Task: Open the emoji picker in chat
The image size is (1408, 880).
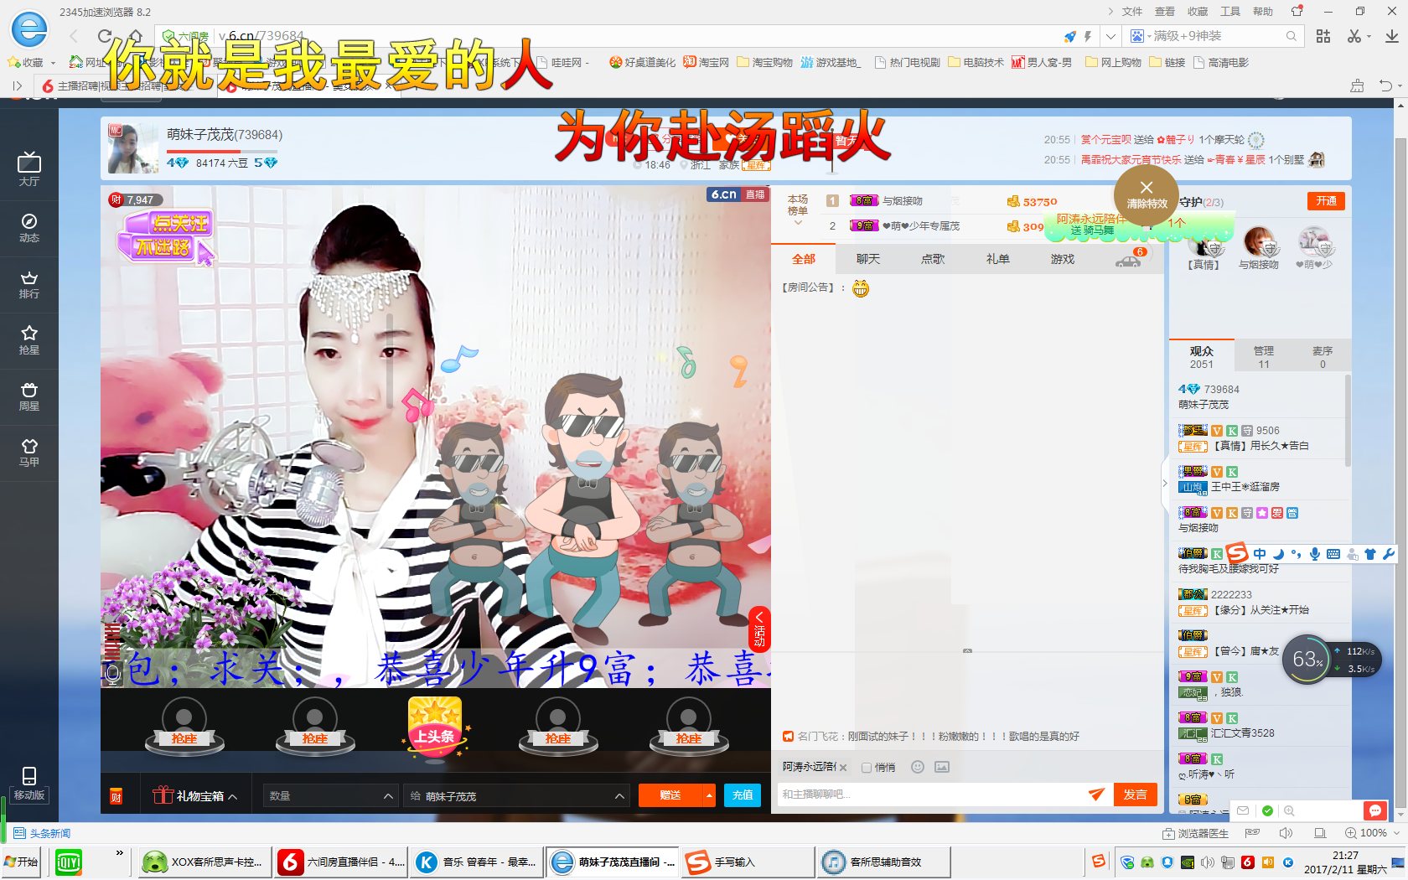Action: click(x=918, y=767)
